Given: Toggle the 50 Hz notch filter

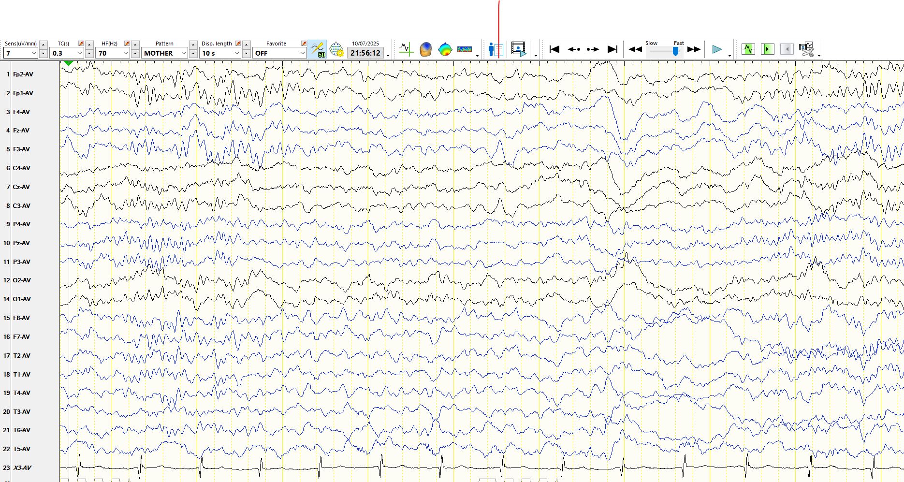Looking at the screenshot, I should 317,49.
